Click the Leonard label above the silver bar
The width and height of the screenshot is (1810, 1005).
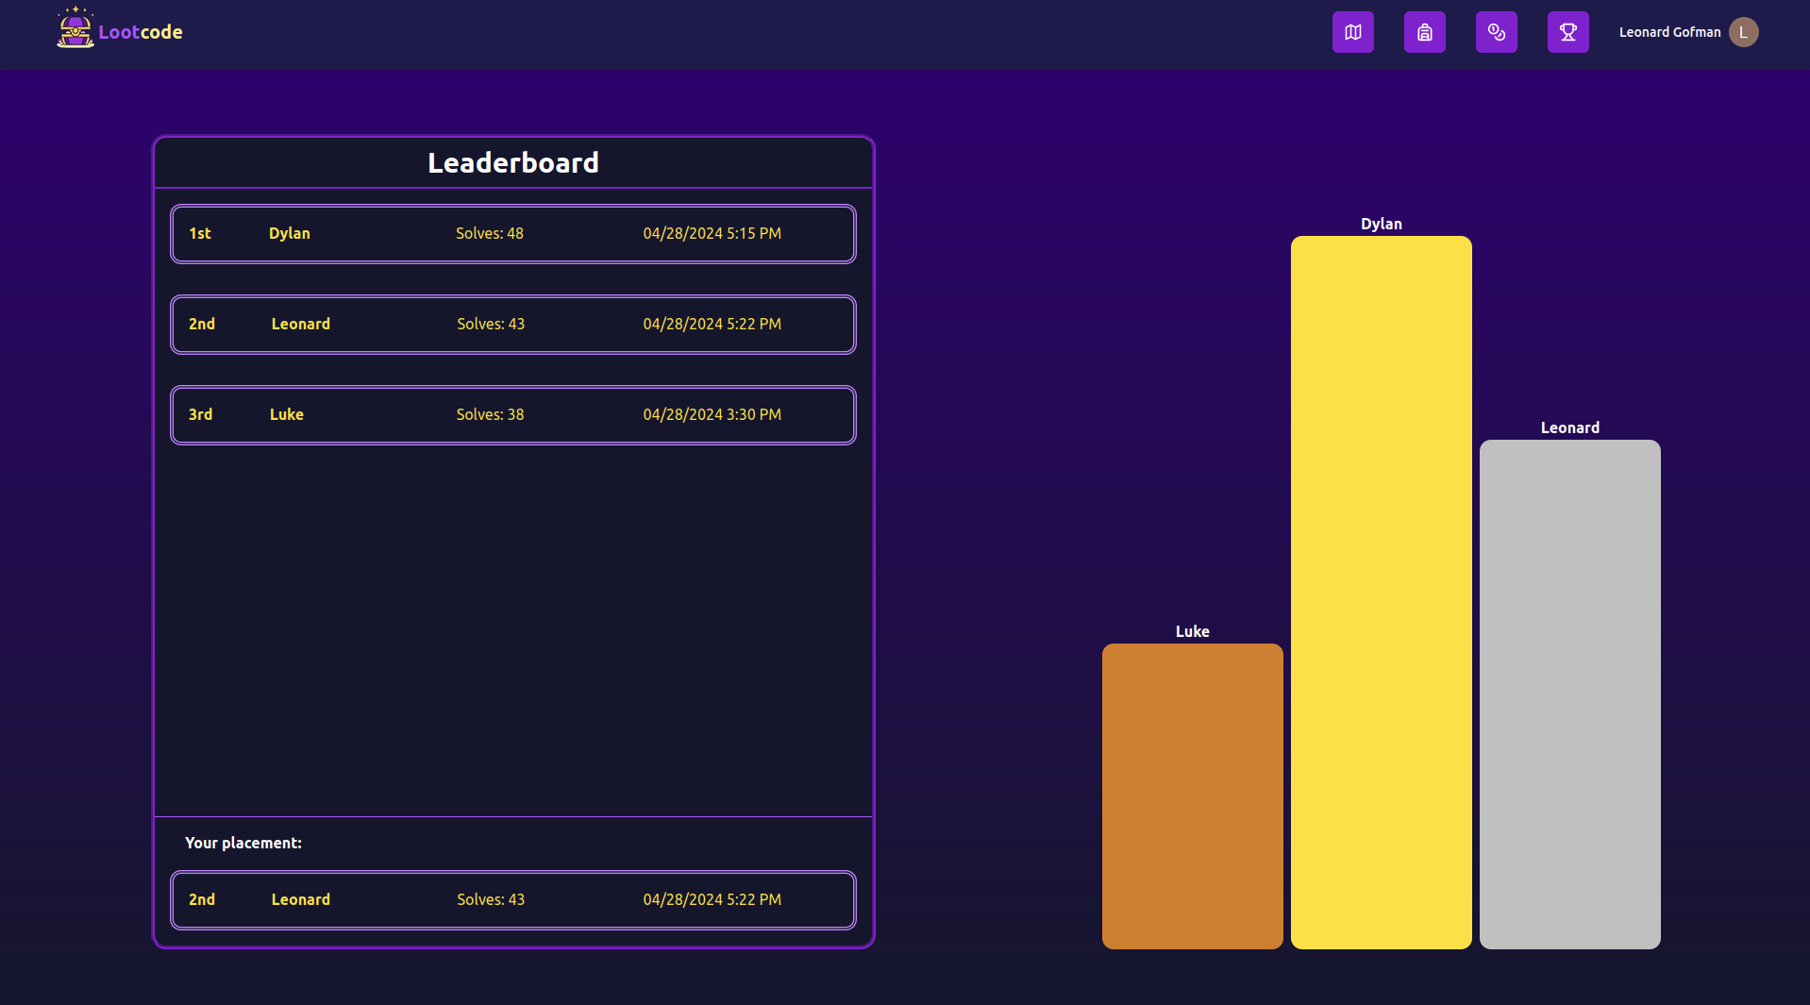(1570, 428)
